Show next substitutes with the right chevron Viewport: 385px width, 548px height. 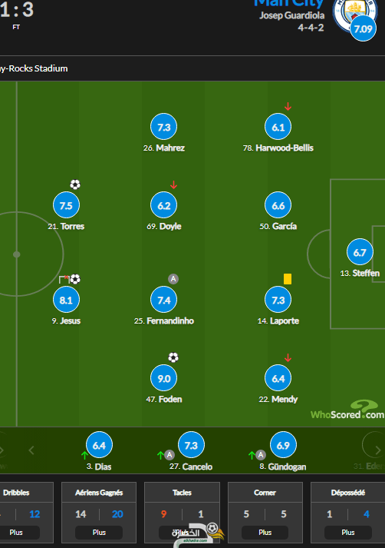pyautogui.click(x=377, y=450)
